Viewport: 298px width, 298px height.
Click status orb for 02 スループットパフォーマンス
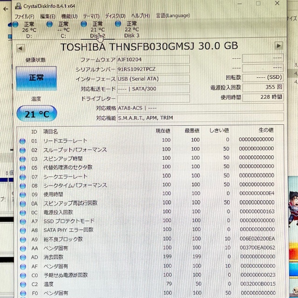22,150
